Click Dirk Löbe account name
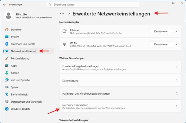Screen dimensions: 186x123 click(x=22, y=14)
